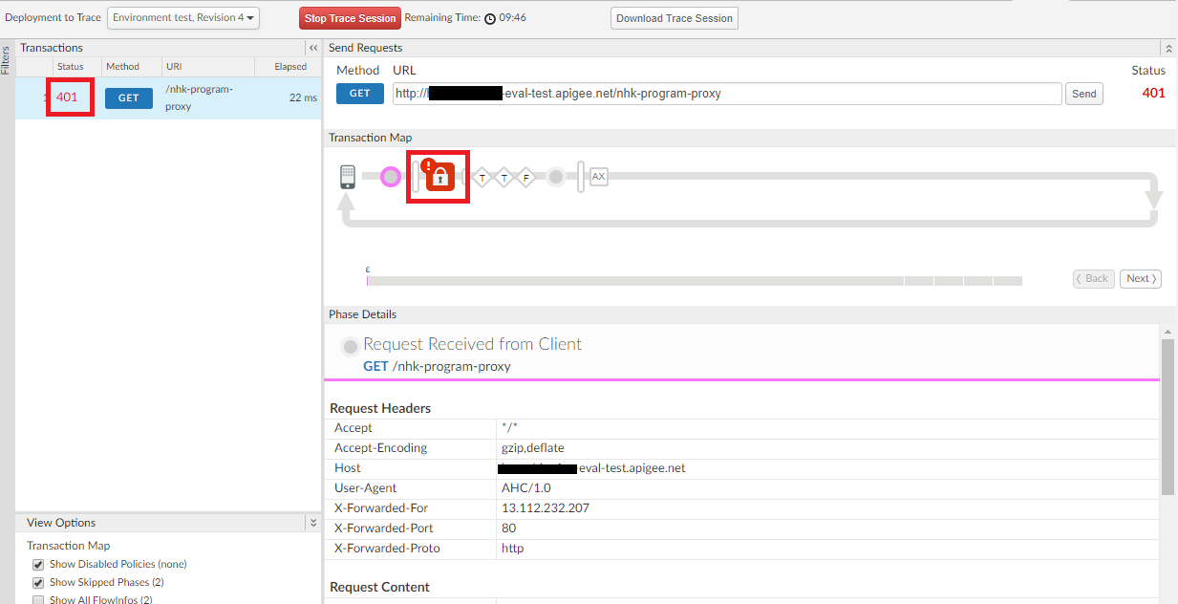Image resolution: width=1178 pixels, height=604 pixels.
Task: Click the URL input field
Action: click(x=727, y=94)
